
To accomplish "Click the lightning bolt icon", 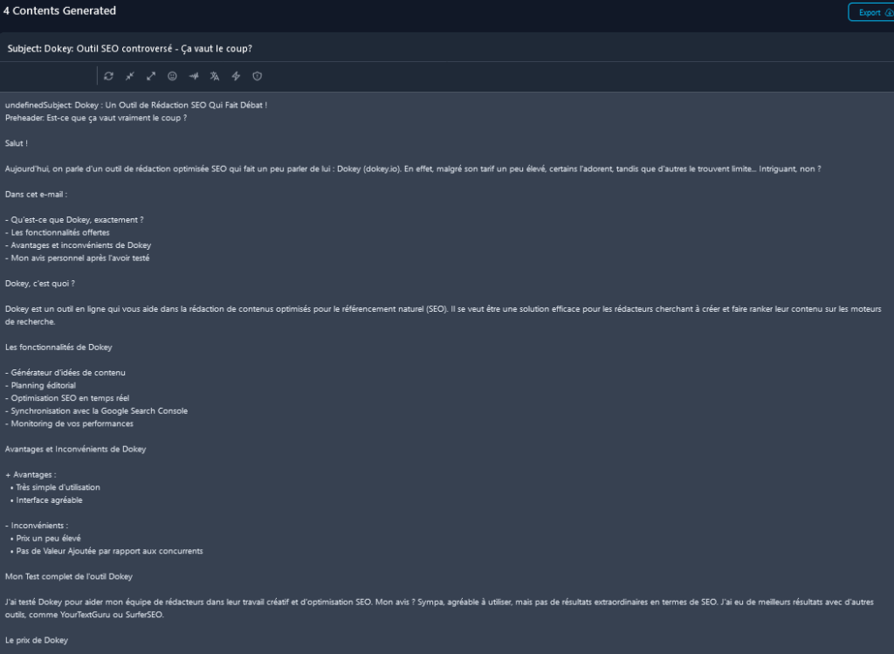I will 236,76.
